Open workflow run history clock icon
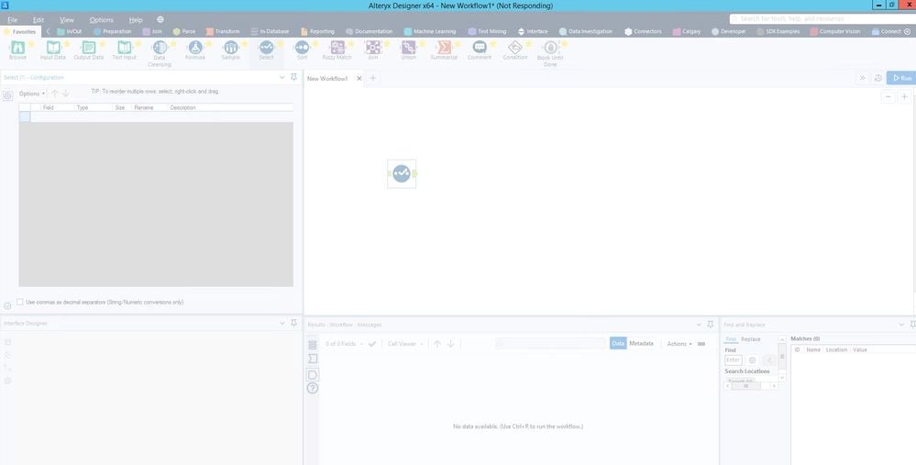This screenshot has height=465, width=916. coord(878,78)
